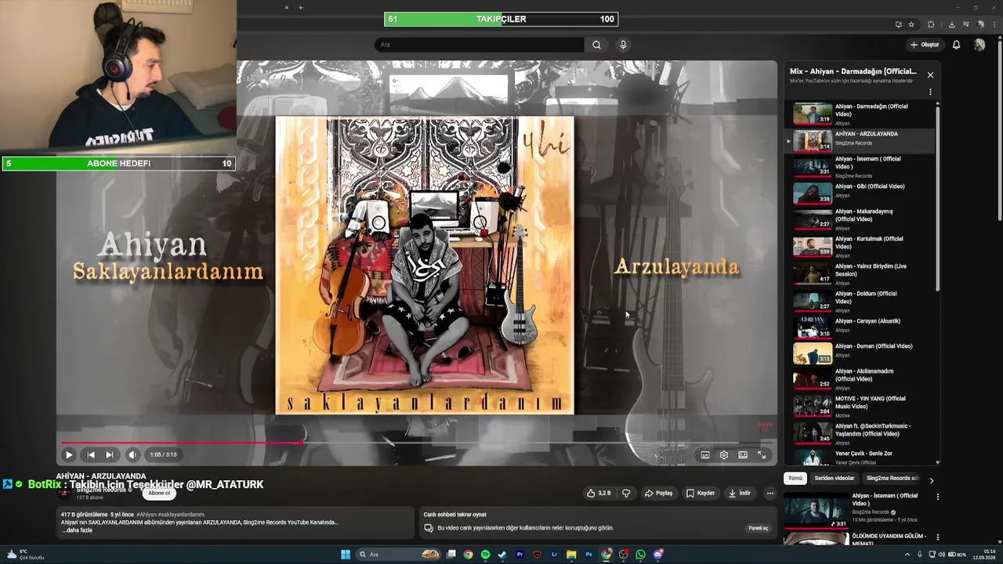The width and height of the screenshot is (1003, 564).
Task: Close the Mix playlist panel
Action: pos(930,75)
